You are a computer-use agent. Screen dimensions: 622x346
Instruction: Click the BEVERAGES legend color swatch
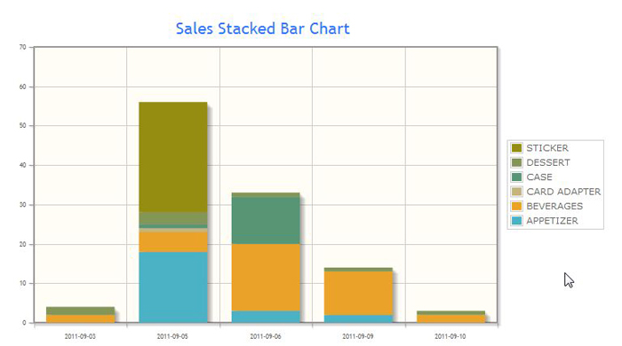[516, 206]
